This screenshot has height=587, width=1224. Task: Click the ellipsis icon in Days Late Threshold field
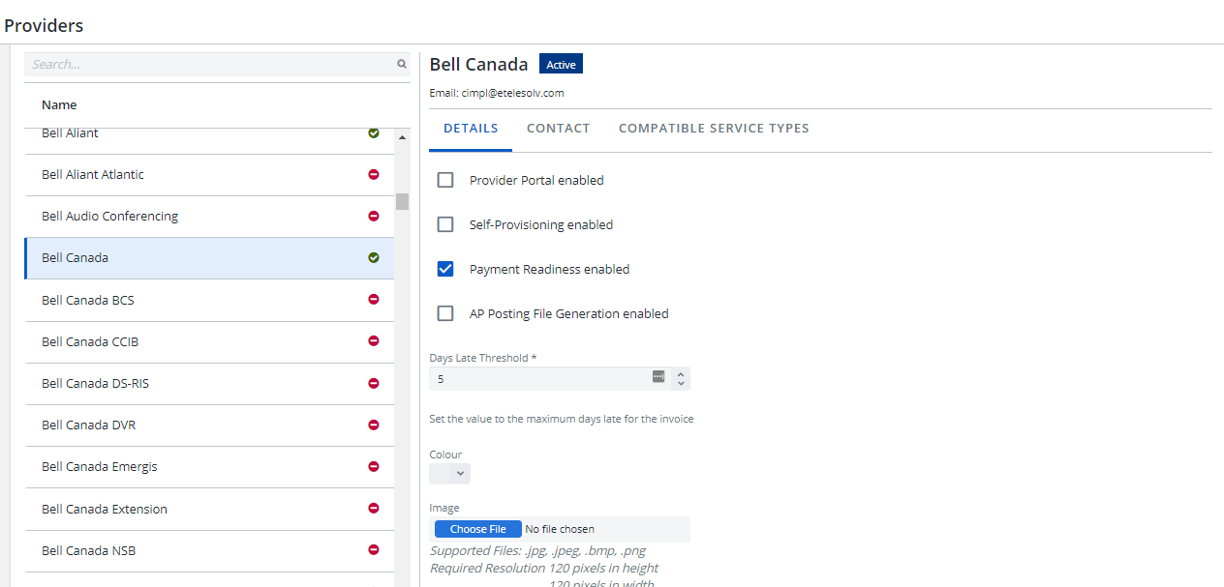tap(658, 377)
